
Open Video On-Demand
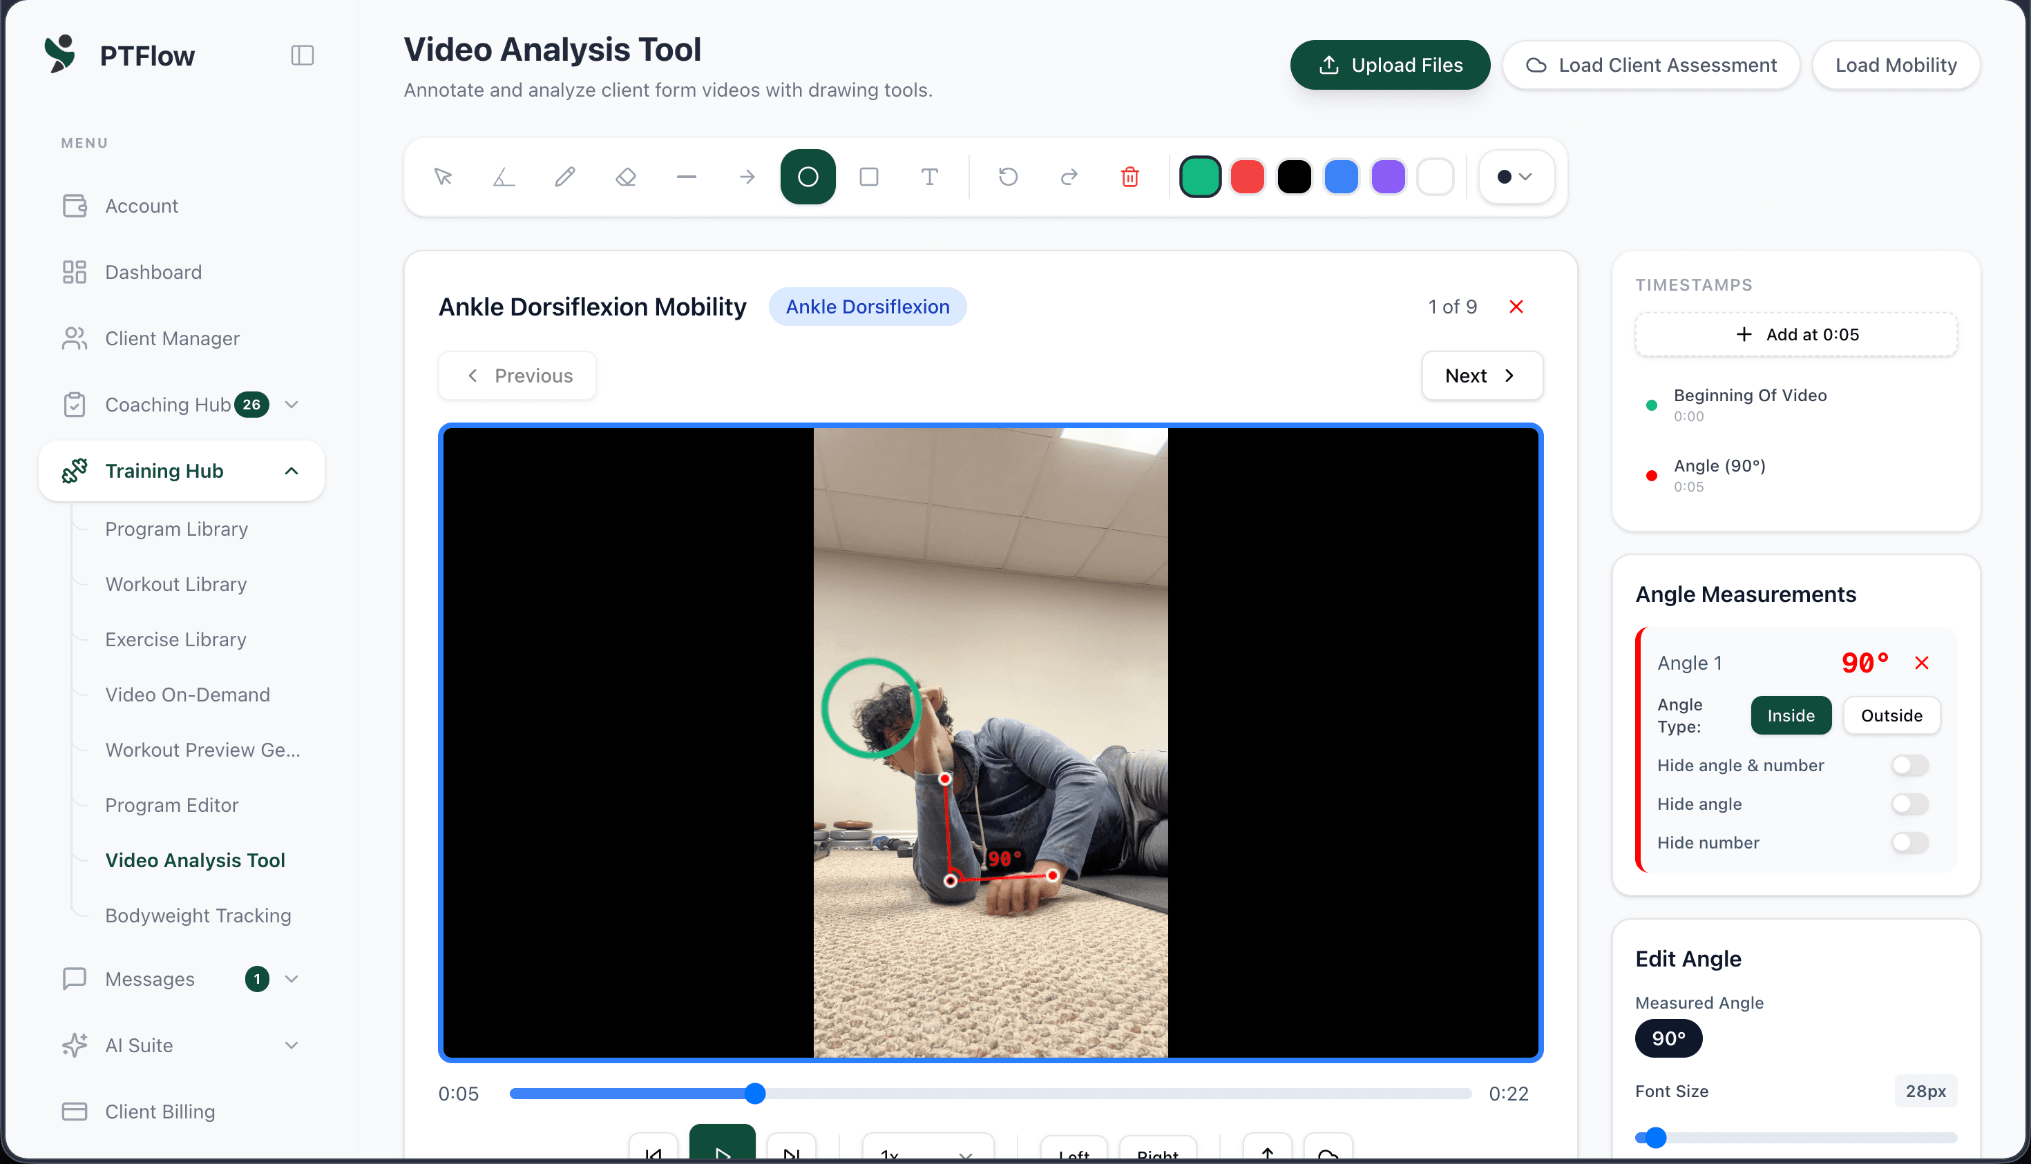tap(188, 695)
